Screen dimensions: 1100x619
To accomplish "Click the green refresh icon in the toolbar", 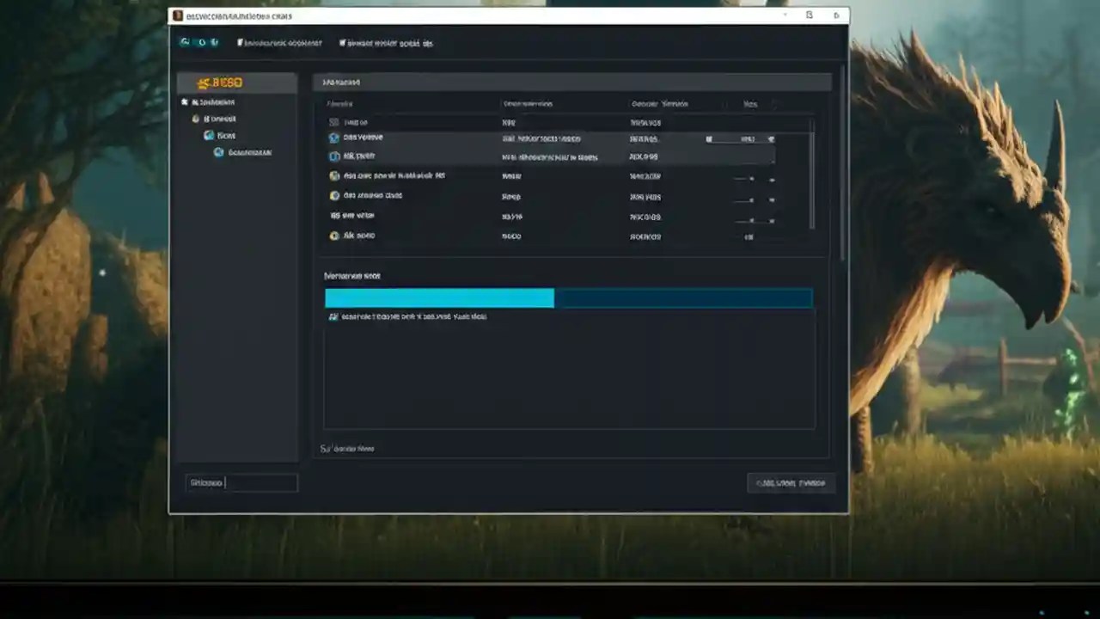I will (x=184, y=42).
